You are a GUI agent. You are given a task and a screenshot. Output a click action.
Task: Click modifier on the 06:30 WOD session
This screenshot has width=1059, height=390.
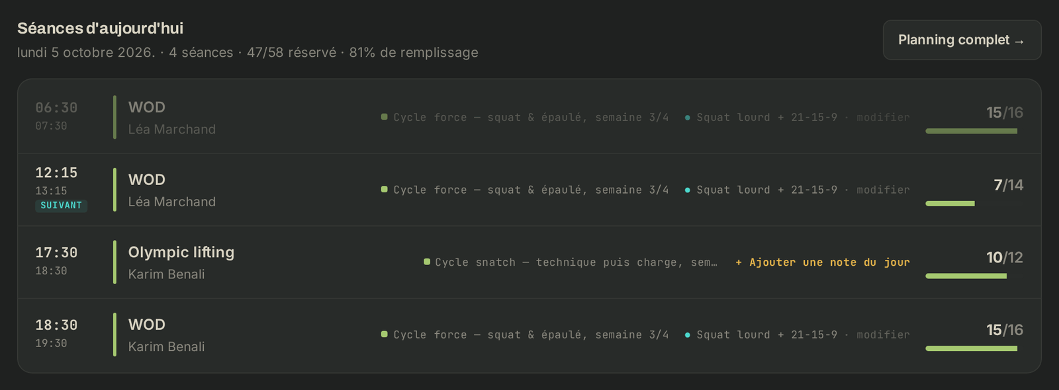883,117
